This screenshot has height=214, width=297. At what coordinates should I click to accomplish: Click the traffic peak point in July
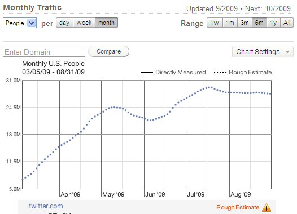210,87
